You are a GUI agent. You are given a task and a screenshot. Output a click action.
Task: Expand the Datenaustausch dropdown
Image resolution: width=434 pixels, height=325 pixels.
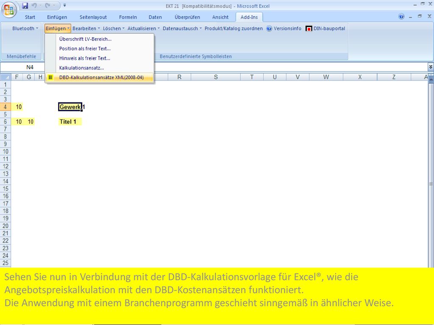(x=182, y=28)
